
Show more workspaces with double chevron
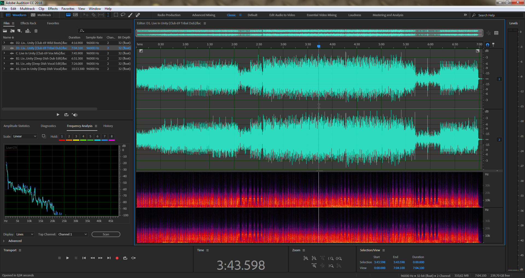click(465, 15)
